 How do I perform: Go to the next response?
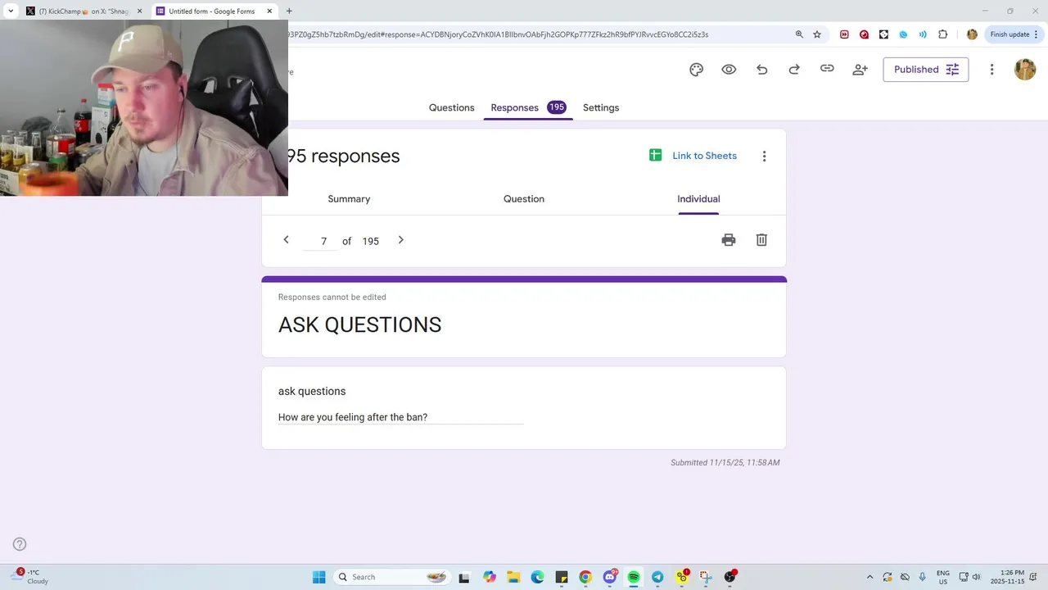pyautogui.click(x=400, y=240)
